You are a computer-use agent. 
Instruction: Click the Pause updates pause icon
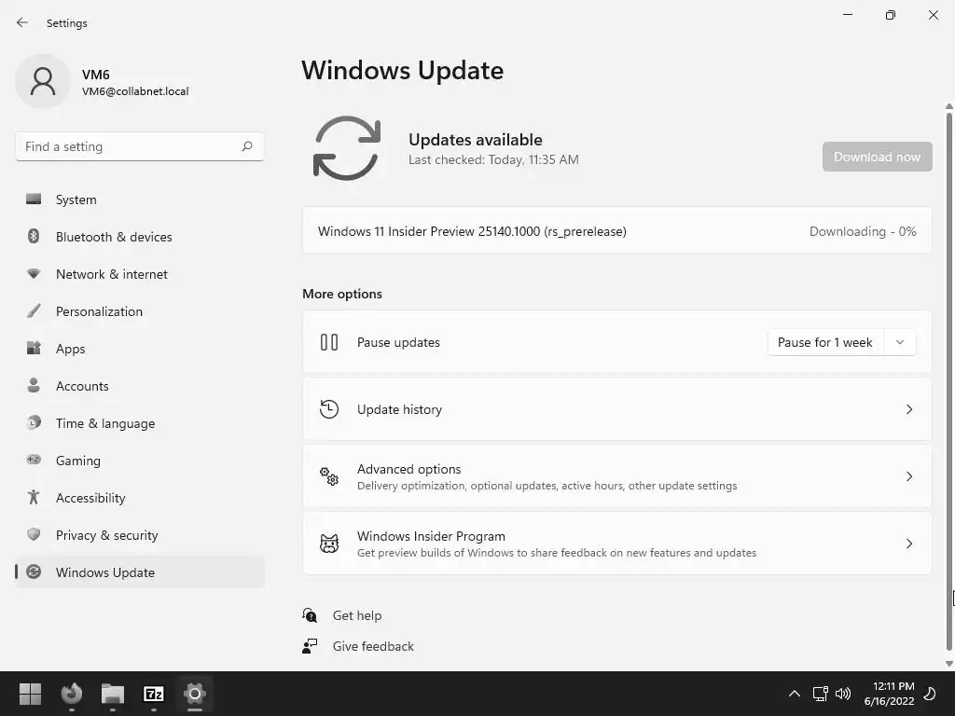click(329, 342)
